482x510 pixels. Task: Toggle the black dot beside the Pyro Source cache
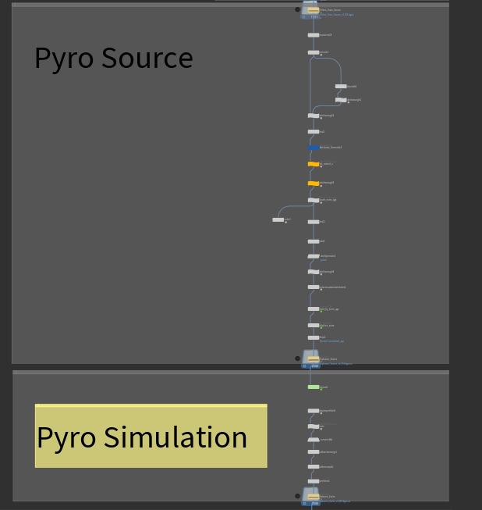pyautogui.click(x=297, y=358)
